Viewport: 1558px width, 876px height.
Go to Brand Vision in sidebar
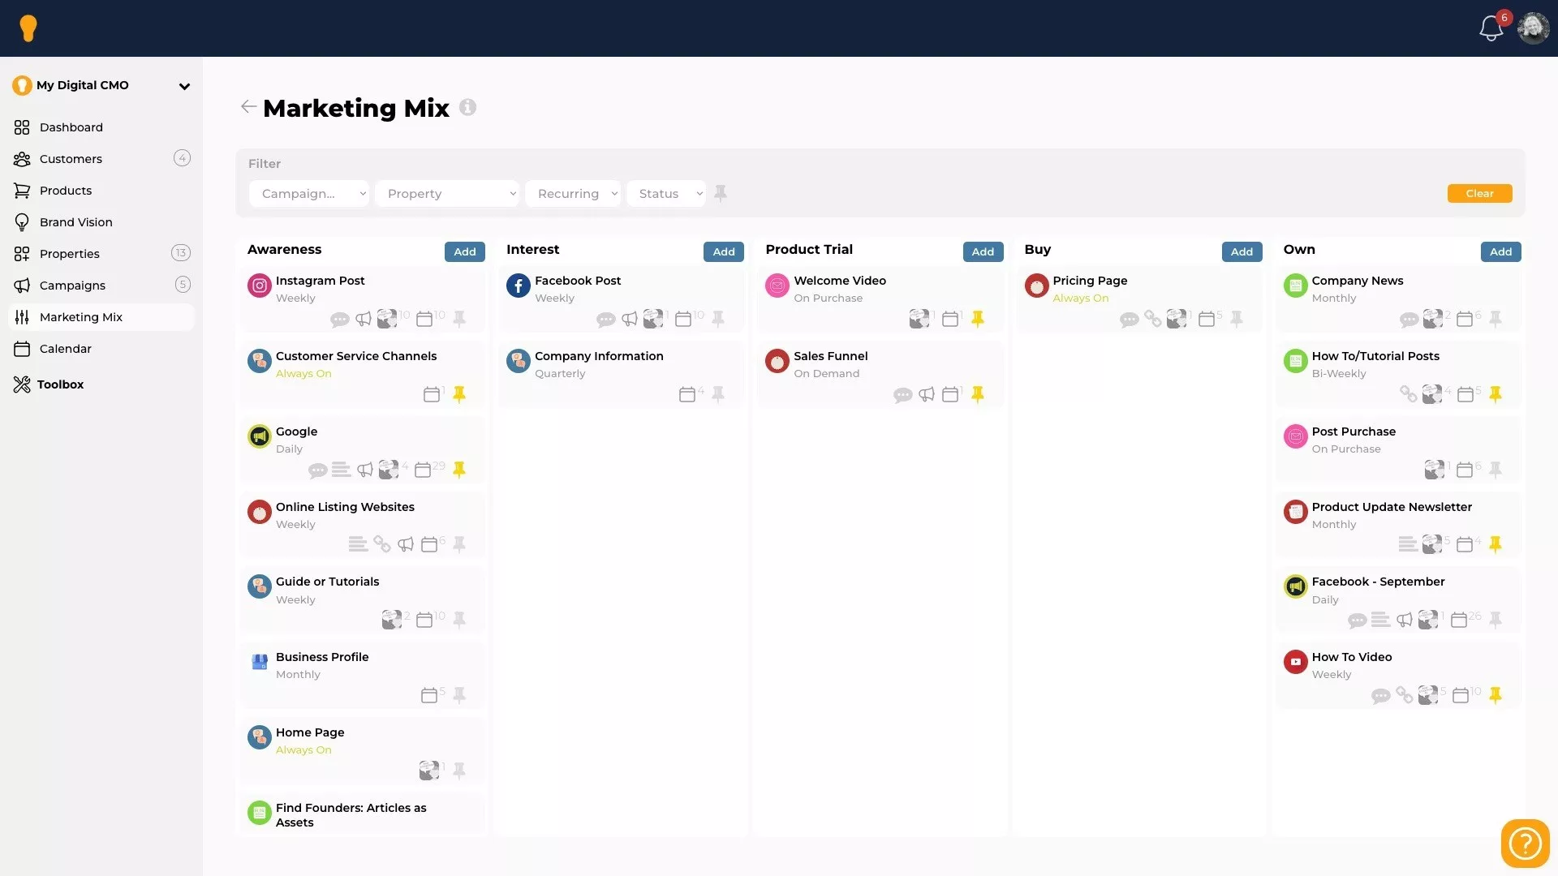point(75,222)
